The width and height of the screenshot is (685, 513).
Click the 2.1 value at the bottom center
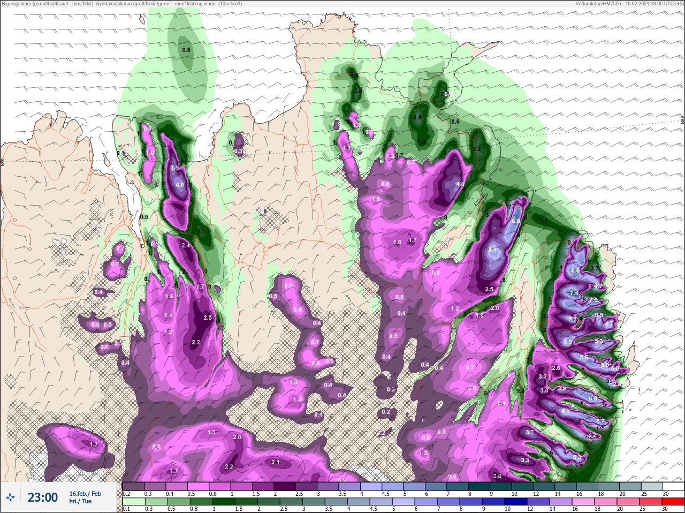coord(276,462)
